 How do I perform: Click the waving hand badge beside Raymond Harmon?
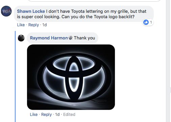point(71,38)
